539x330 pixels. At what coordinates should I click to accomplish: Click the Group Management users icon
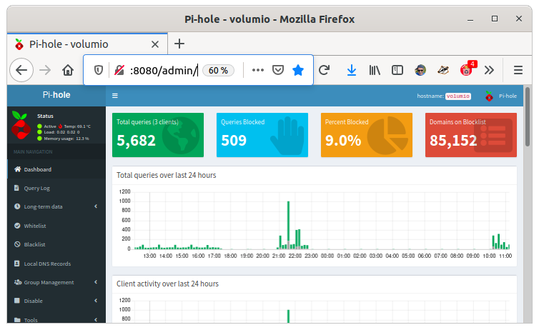pos(18,282)
